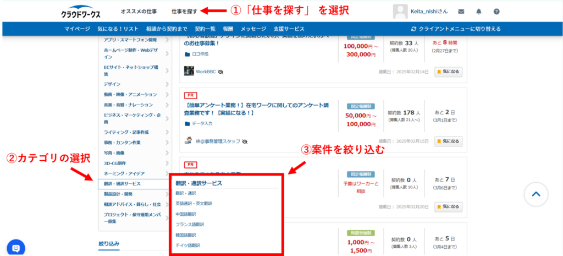Open the 簡単アンケート業務 job title
This screenshot has width=563, height=256.
(x=256, y=110)
